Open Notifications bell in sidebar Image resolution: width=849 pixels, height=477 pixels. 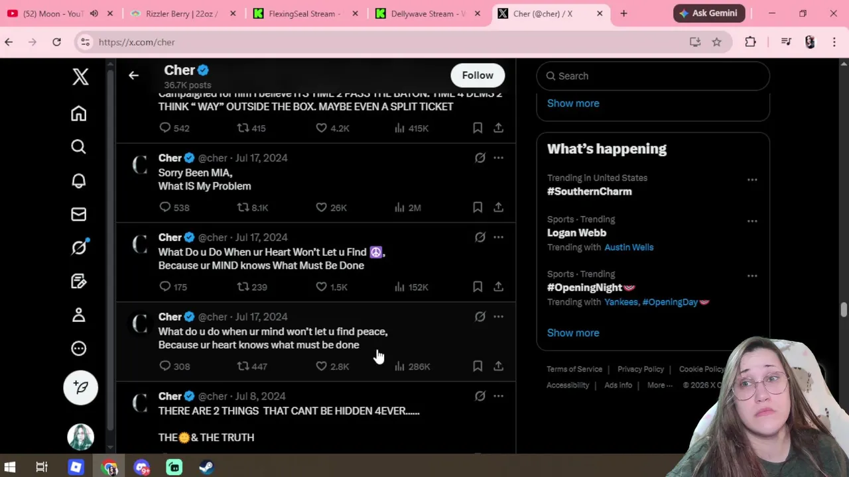(79, 181)
